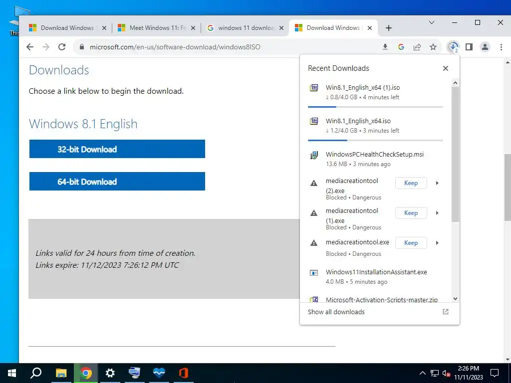The image size is (511, 383).
Task: Keep the blocked mediacreationtool (1).exe file
Action: tap(411, 213)
